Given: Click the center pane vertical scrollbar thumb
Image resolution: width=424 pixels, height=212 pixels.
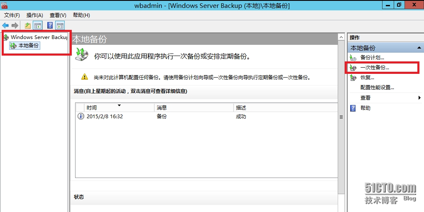Looking at the screenshot, I should tap(341, 117).
